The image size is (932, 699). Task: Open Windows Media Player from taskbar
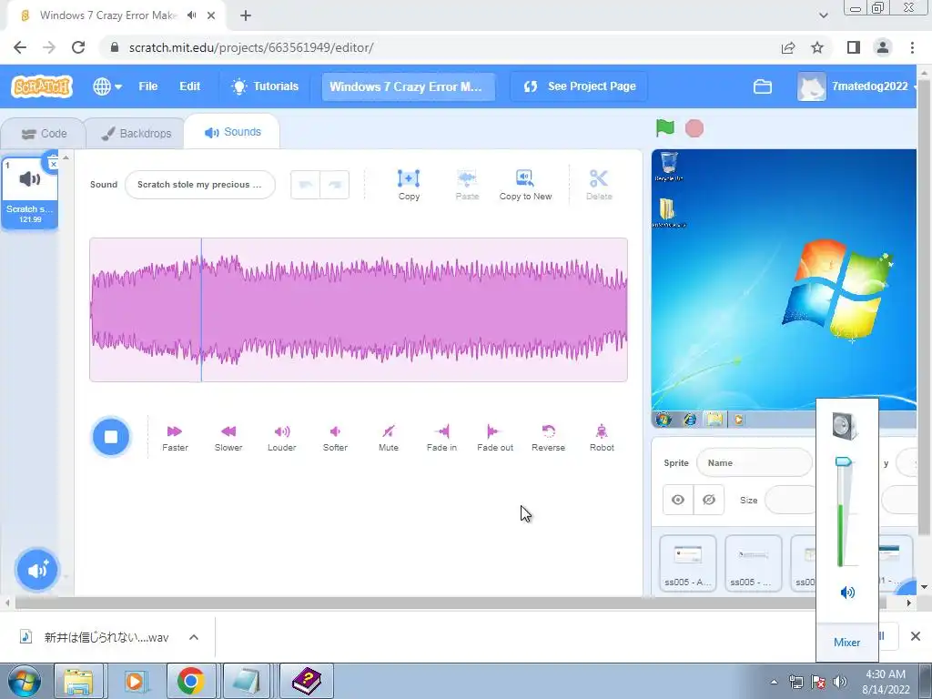click(x=135, y=681)
